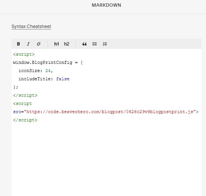Click the false value after includeTitle

pyautogui.click(x=63, y=79)
